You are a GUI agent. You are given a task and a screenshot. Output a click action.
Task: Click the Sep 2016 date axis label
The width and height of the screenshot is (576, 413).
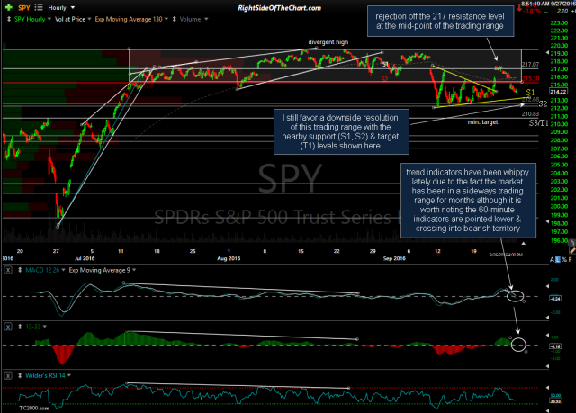click(394, 258)
